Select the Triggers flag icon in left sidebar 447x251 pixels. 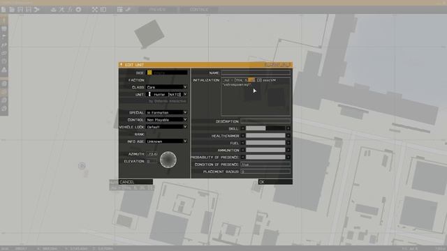[4, 37]
